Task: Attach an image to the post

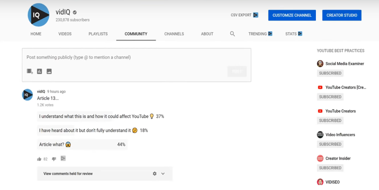Action: [x=49, y=71]
